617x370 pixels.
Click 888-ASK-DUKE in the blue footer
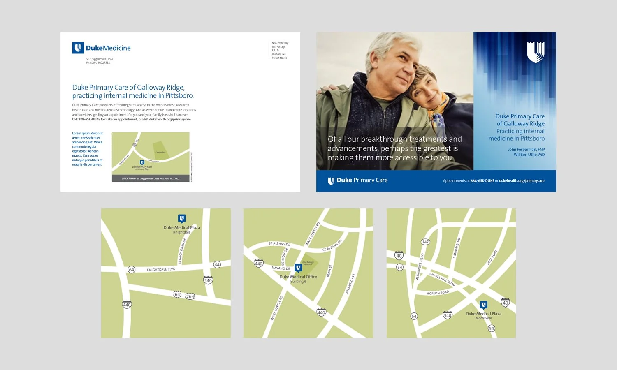click(482, 181)
